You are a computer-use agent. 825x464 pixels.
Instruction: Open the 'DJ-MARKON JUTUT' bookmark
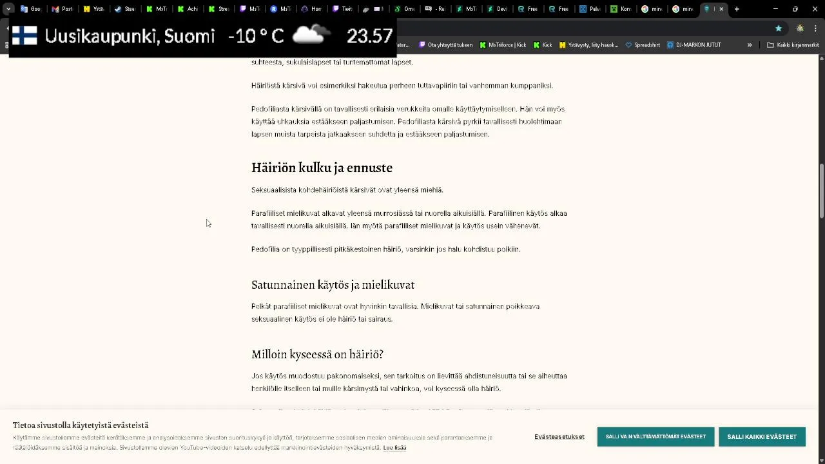click(x=694, y=45)
